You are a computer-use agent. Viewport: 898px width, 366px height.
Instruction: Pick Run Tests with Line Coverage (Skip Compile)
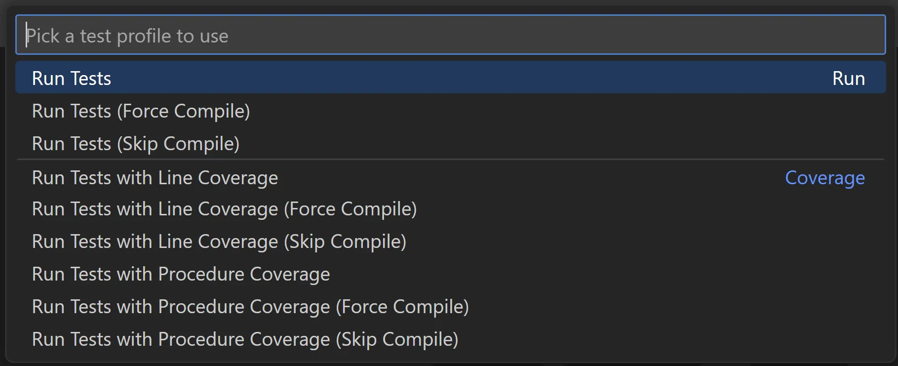tap(219, 242)
